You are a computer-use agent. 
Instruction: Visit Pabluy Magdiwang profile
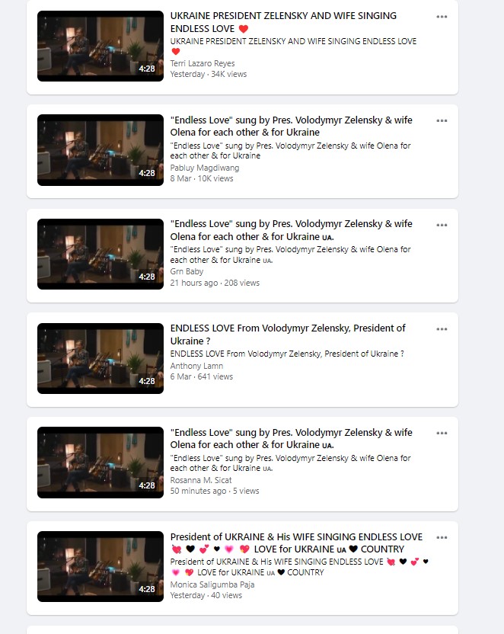point(204,168)
